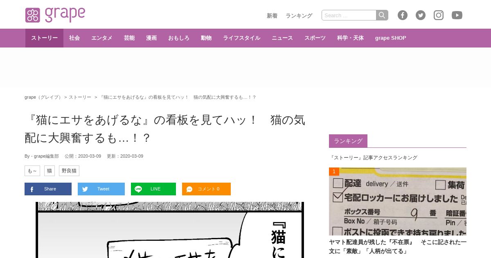
Task: Tweet this article
Action: tap(101, 189)
